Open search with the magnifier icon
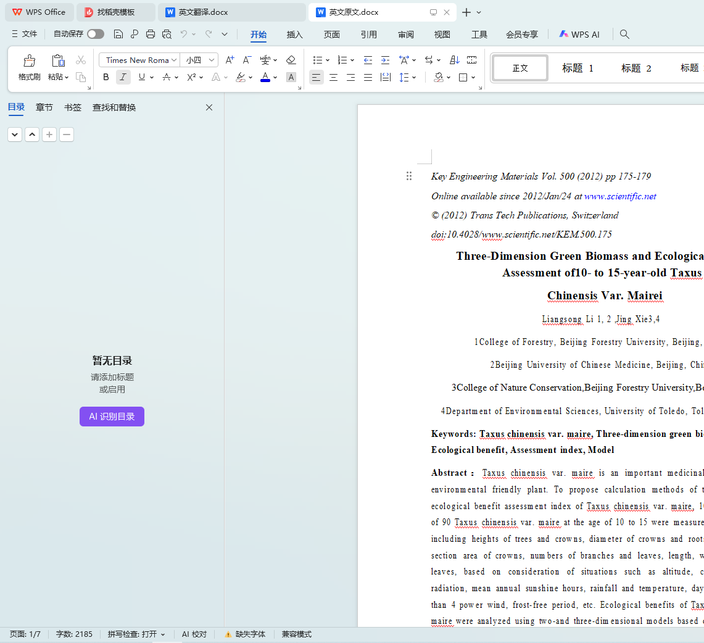This screenshot has width=704, height=643. 624,35
